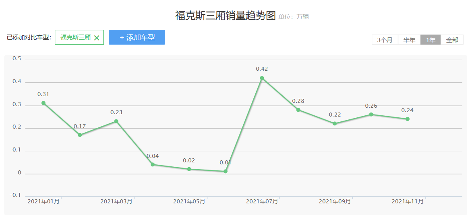
Task: Click the 0.24 data point for 2021年11月
Action: [408, 119]
